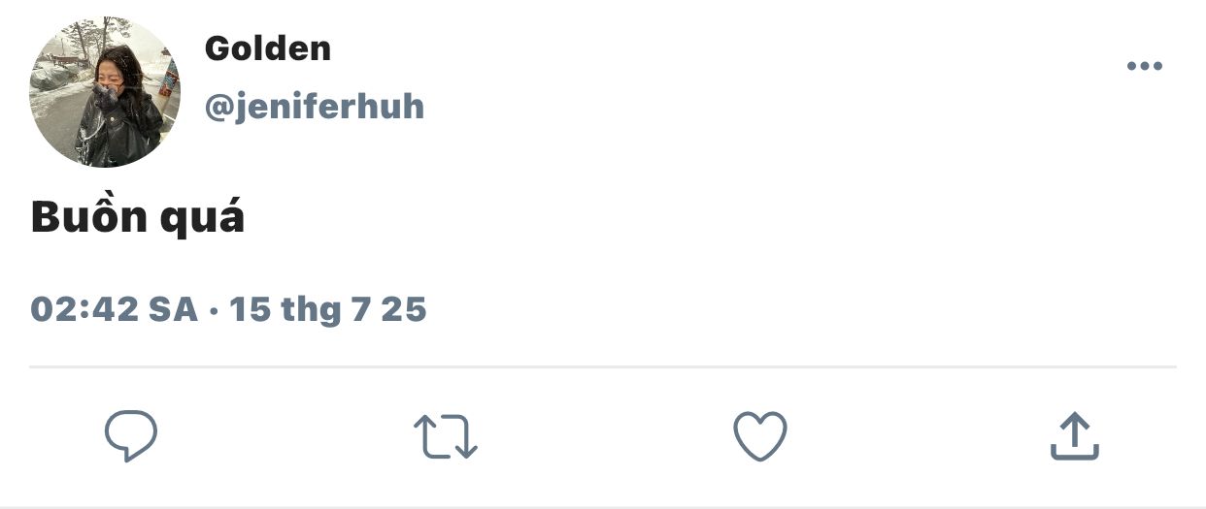Toggle the retweet state for this post
Screen dimensions: 1206x509
click(445, 435)
